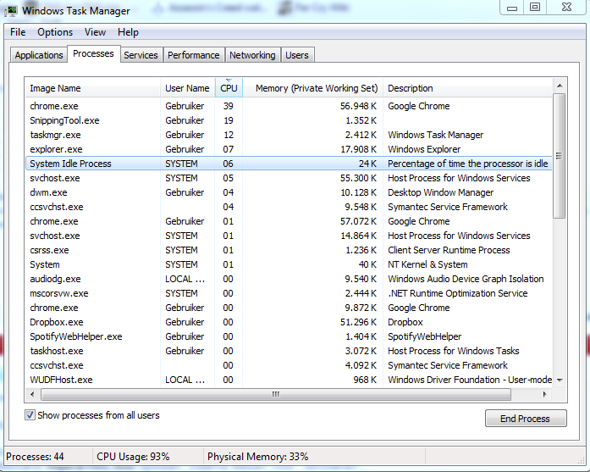Viewport: 590px width, 472px height.
Task: Minimize the Task Manager window
Action: (512, 8)
